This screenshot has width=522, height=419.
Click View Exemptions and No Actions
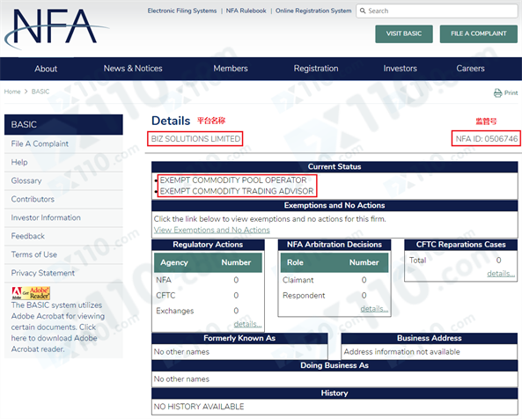(x=212, y=230)
